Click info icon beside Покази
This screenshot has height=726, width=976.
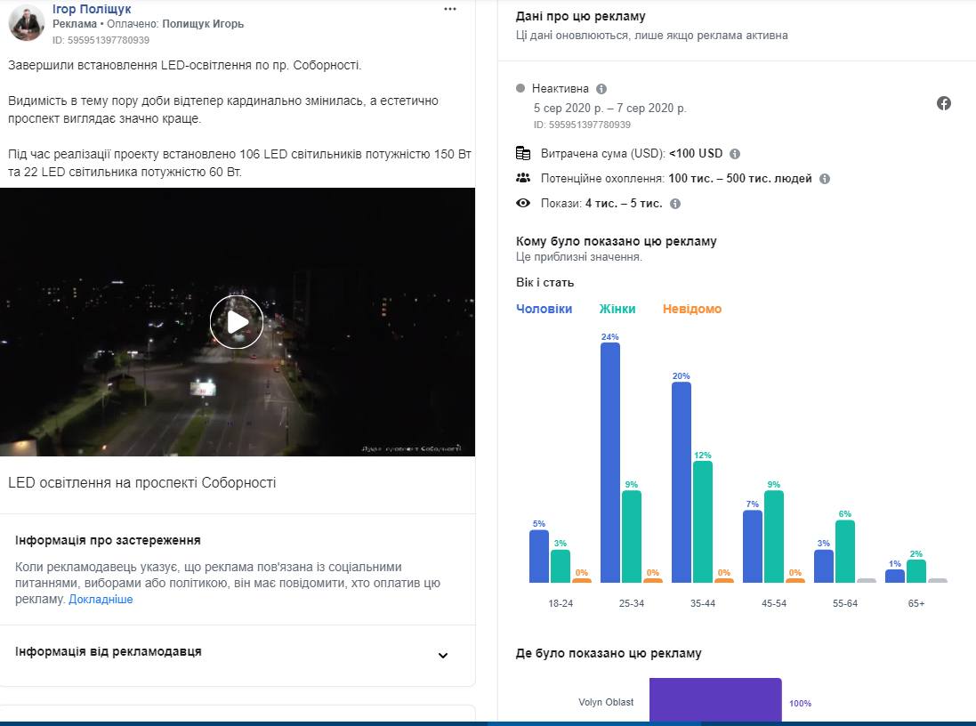click(x=675, y=204)
